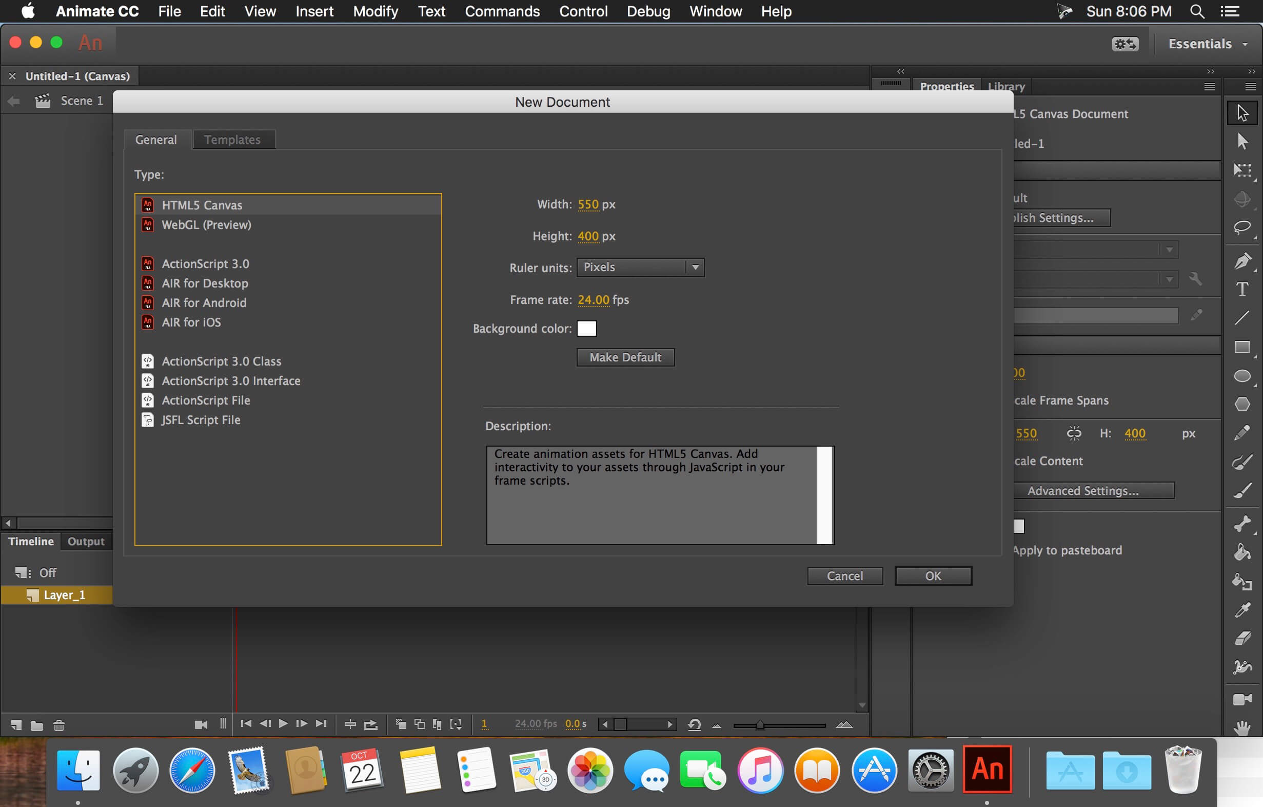Click the Frame rate value 24.00
This screenshot has height=807, width=1263.
click(593, 300)
